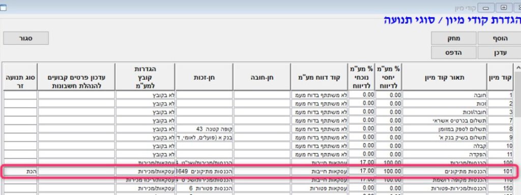Select the current VAT 0.00 cell in row הפקדה
Viewport: 521px width, 195px height.
click(x=362, y=154)
